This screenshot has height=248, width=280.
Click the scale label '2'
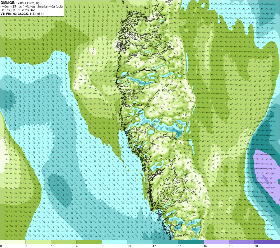point(26,246)
